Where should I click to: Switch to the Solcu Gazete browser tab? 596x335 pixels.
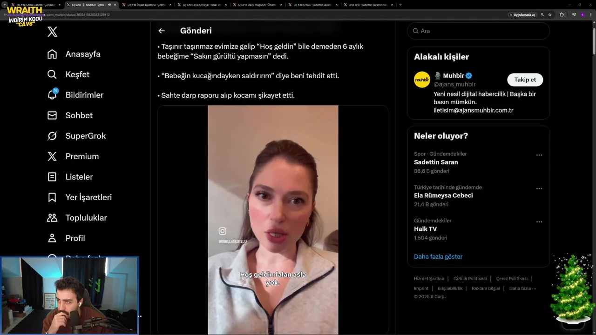click(35, 5)
